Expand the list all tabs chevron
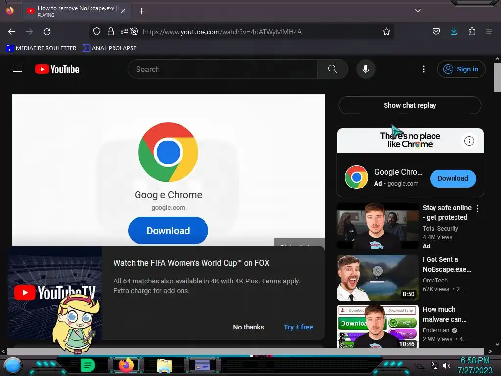This screenshot has height=376, width=501. click(418, 11)
